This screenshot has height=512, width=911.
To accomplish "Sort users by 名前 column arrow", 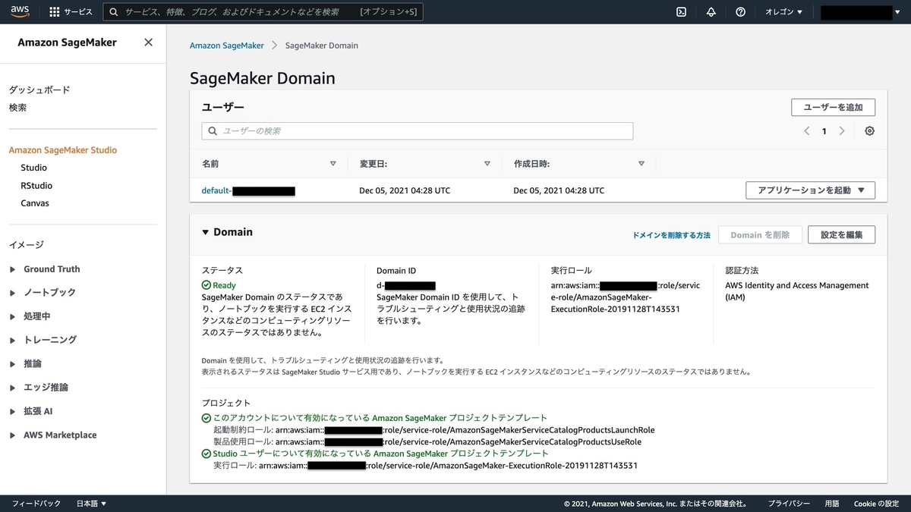I will 333,164.
